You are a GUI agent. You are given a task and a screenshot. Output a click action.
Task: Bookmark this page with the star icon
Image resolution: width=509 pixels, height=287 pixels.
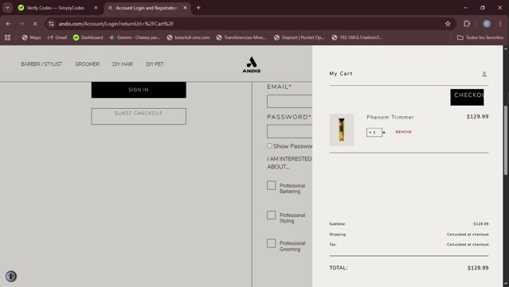pos(448,24)
